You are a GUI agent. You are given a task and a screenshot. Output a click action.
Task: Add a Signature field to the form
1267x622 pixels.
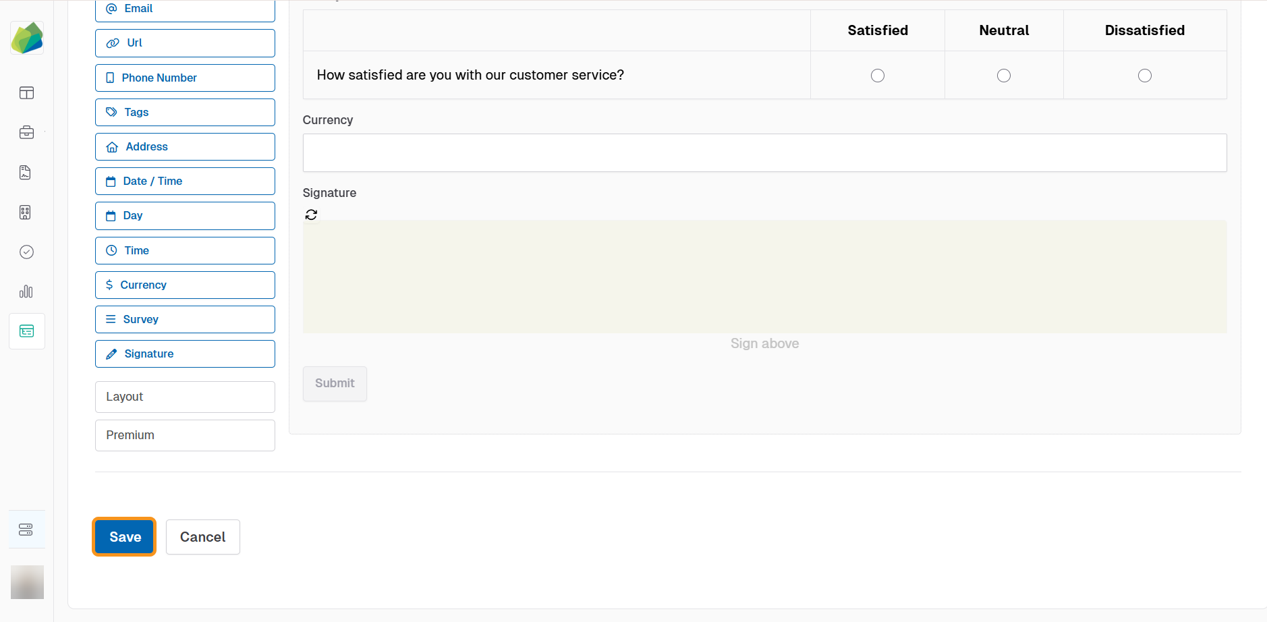pos(185,354)
